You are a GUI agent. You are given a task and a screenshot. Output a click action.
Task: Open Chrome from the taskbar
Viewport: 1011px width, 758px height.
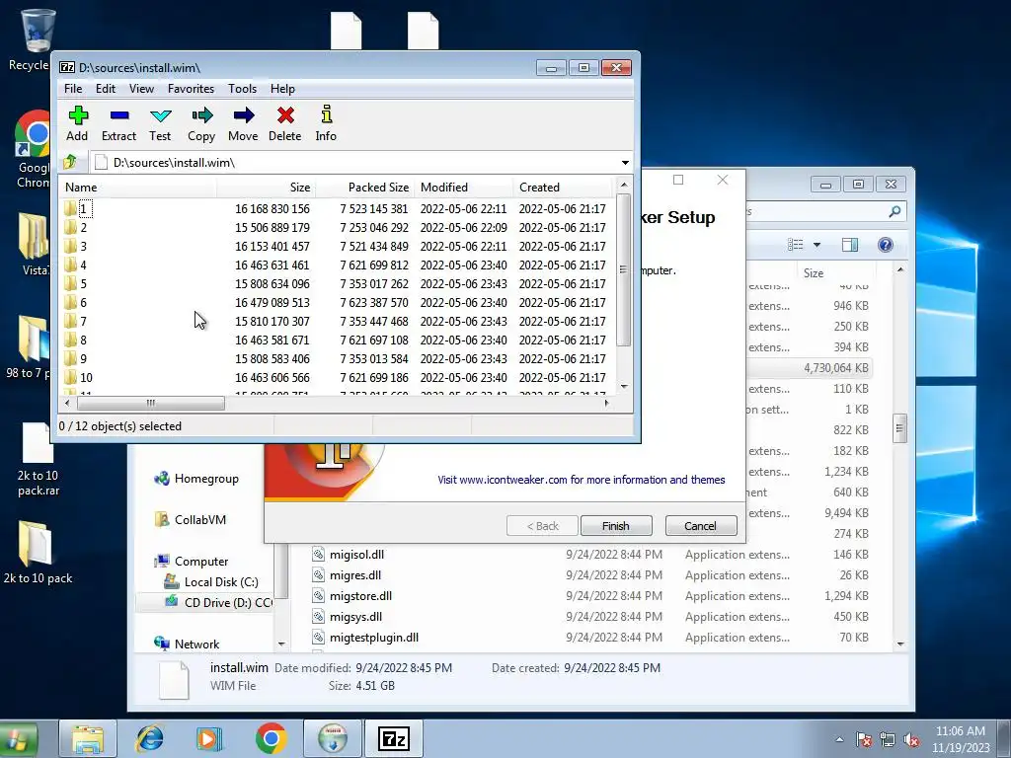point(271,738)
